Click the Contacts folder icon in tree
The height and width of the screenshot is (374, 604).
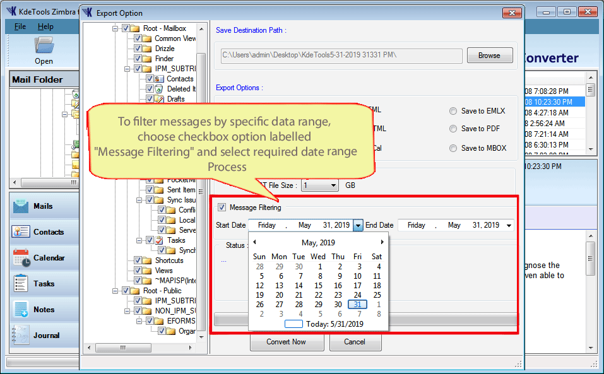159,79
